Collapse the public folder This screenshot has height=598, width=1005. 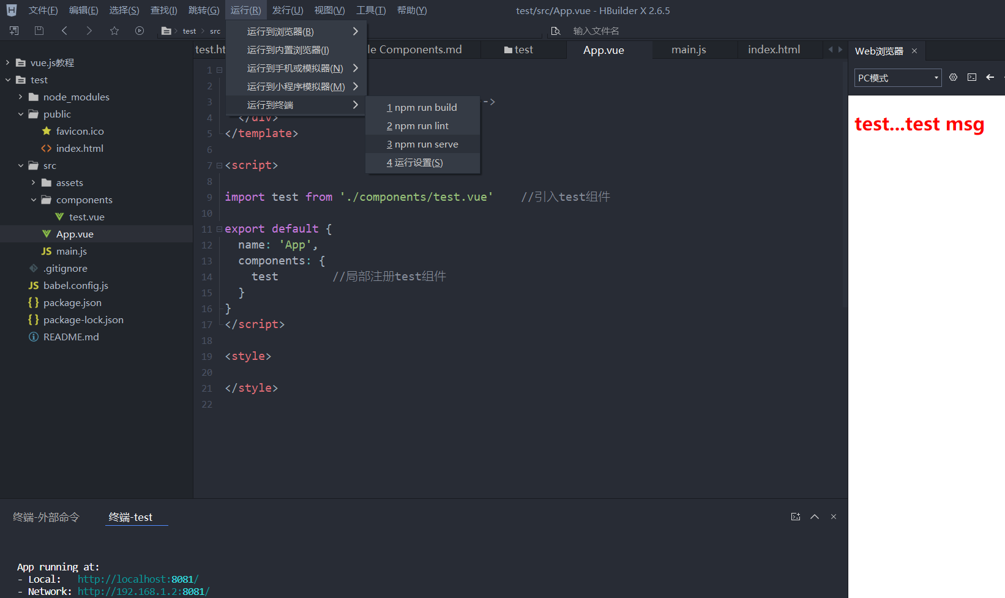pos(21,114)
